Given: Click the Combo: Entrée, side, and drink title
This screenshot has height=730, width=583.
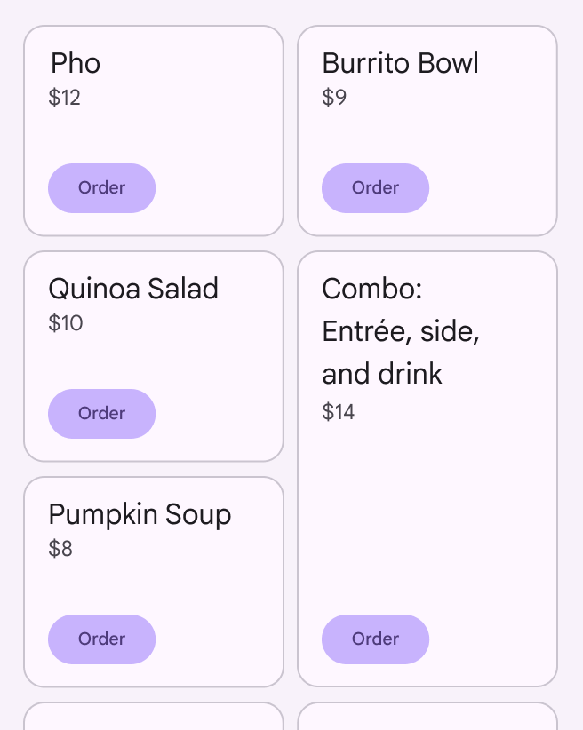Looking at the screenshot, I should coord(400,331).
